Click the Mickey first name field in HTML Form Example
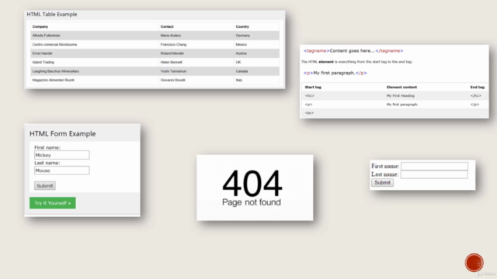Screen dimensions: 497x279 click(x=62, y=155)
